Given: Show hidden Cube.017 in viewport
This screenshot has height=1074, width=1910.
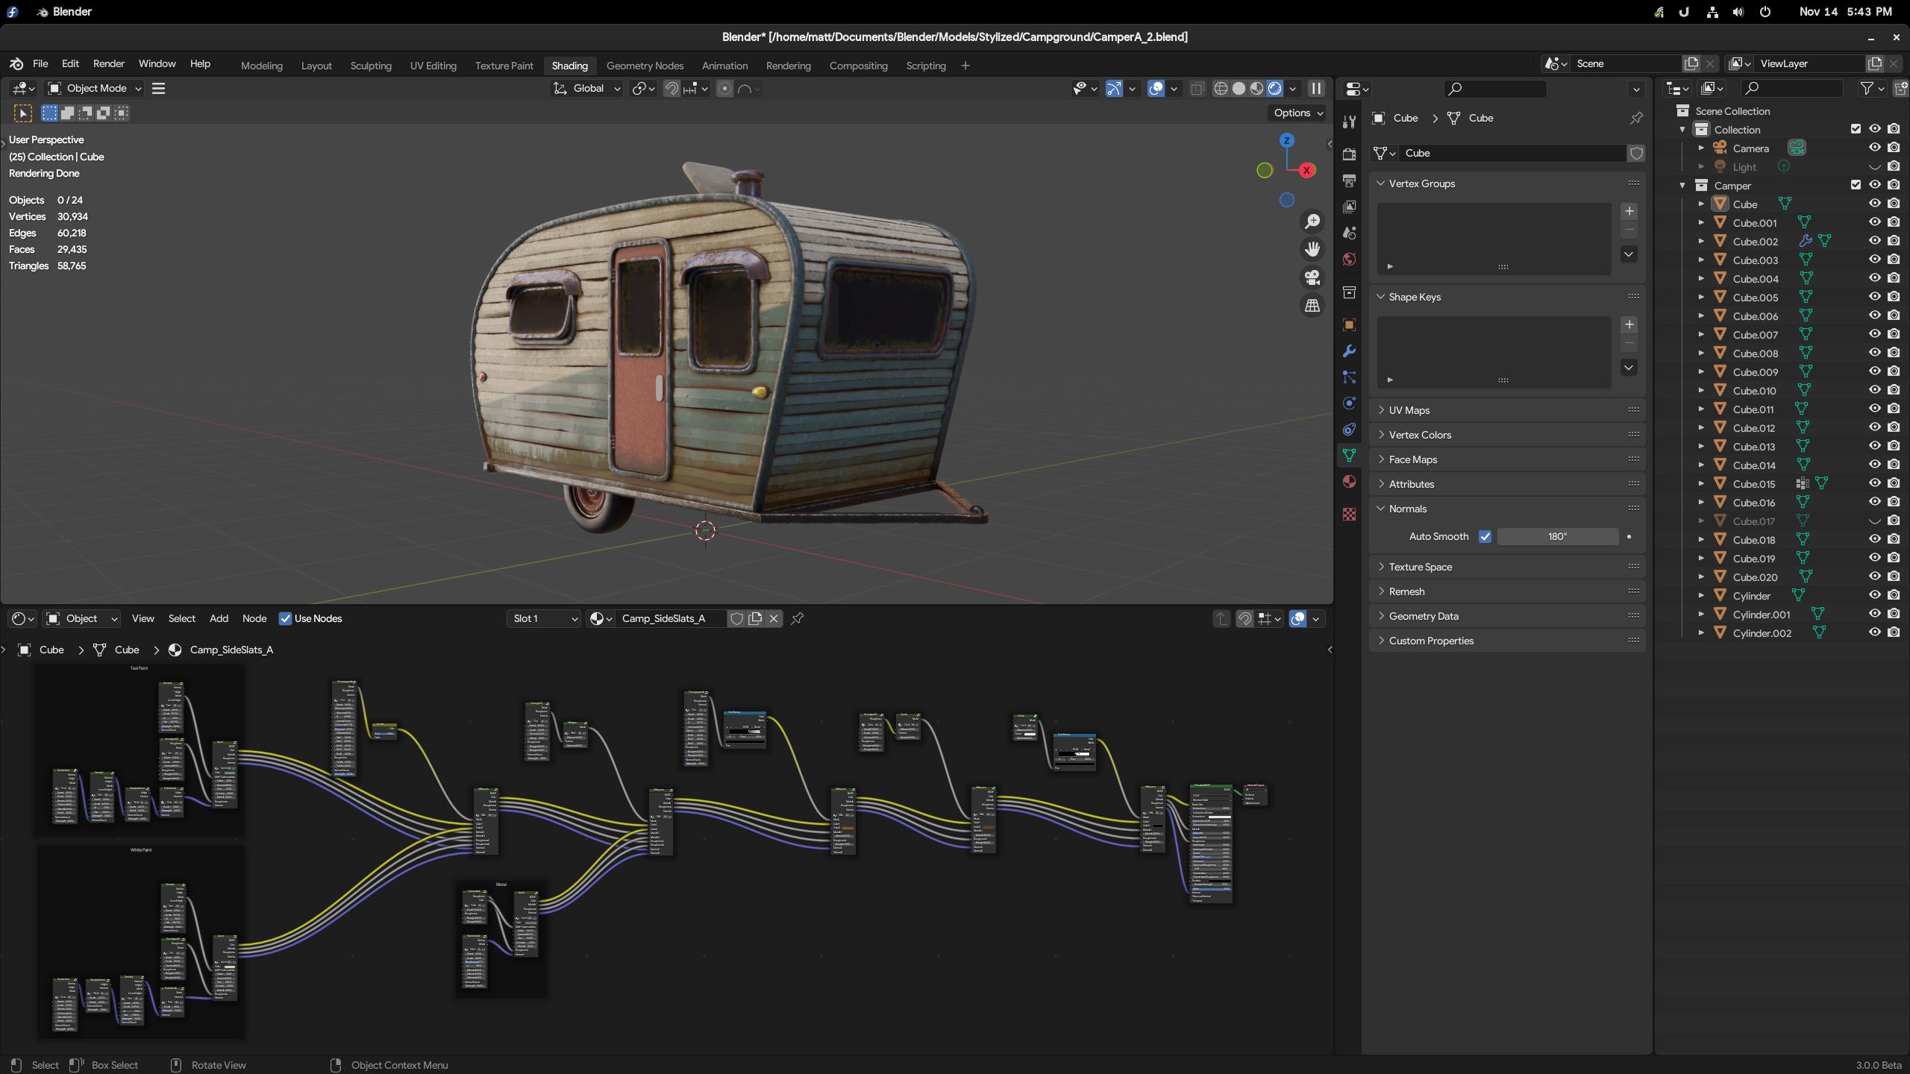Looking at the screenshot, I should (1874, 521).
